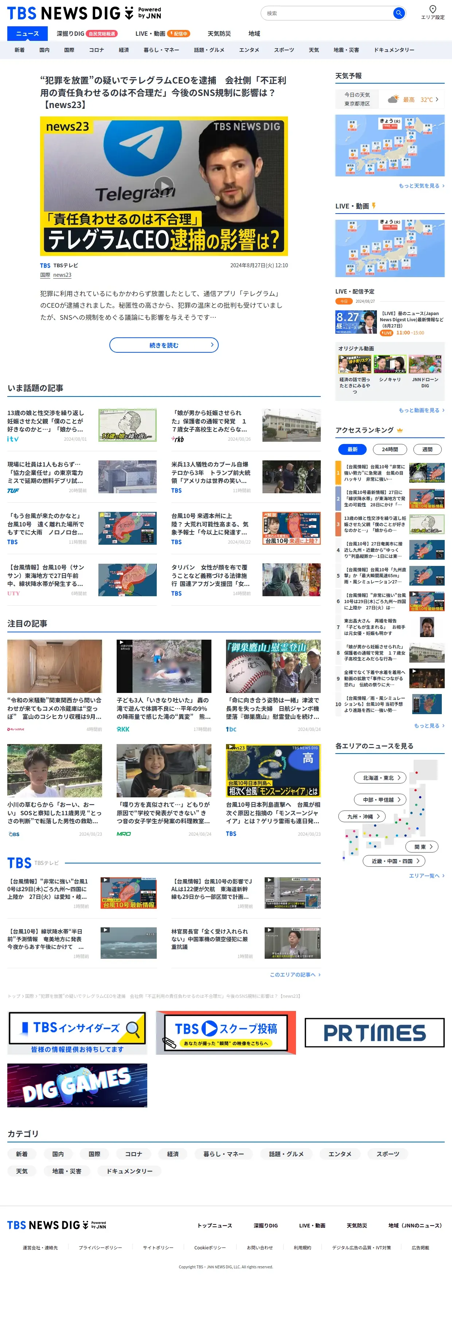The height and width of the screenshot is (1318, 452).
Task: Open the DIG GAMES banner
Action: (x=77, y=1086)
